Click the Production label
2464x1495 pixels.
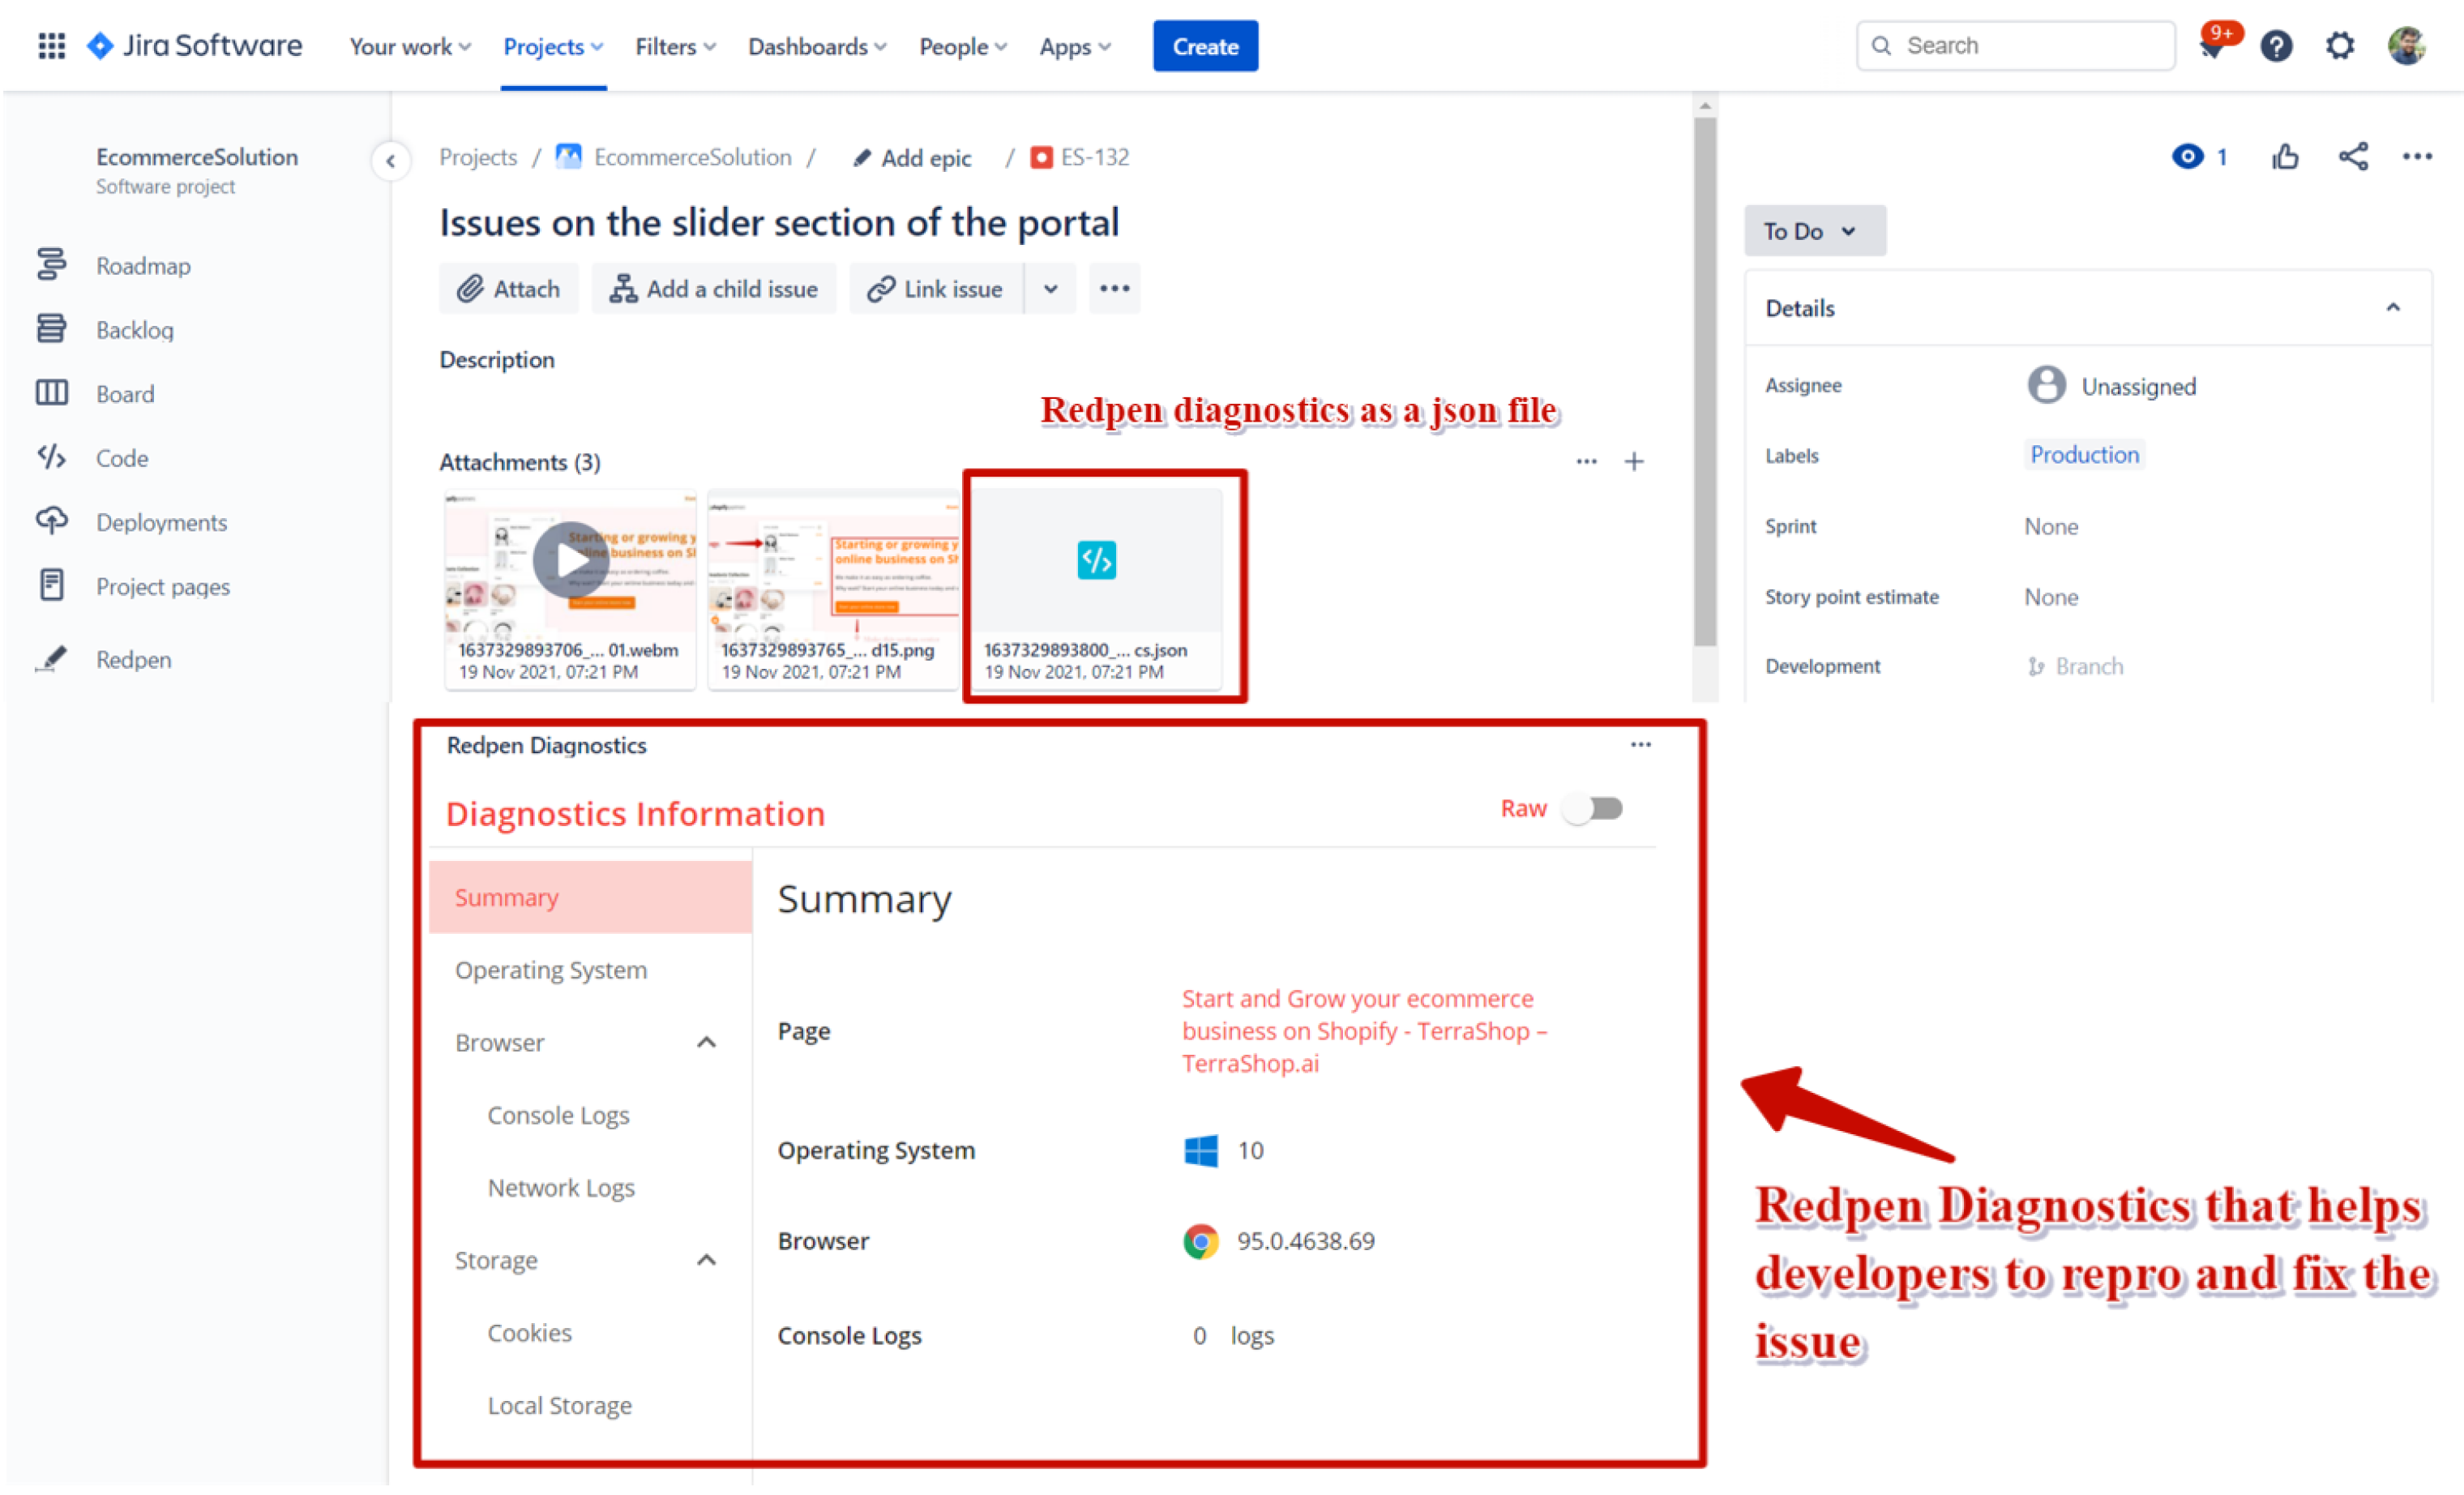2084,455
